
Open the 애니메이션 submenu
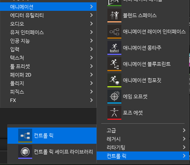click(x=48, y=7)
